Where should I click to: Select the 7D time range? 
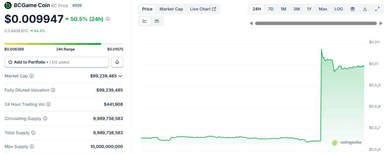pos(271,9)
